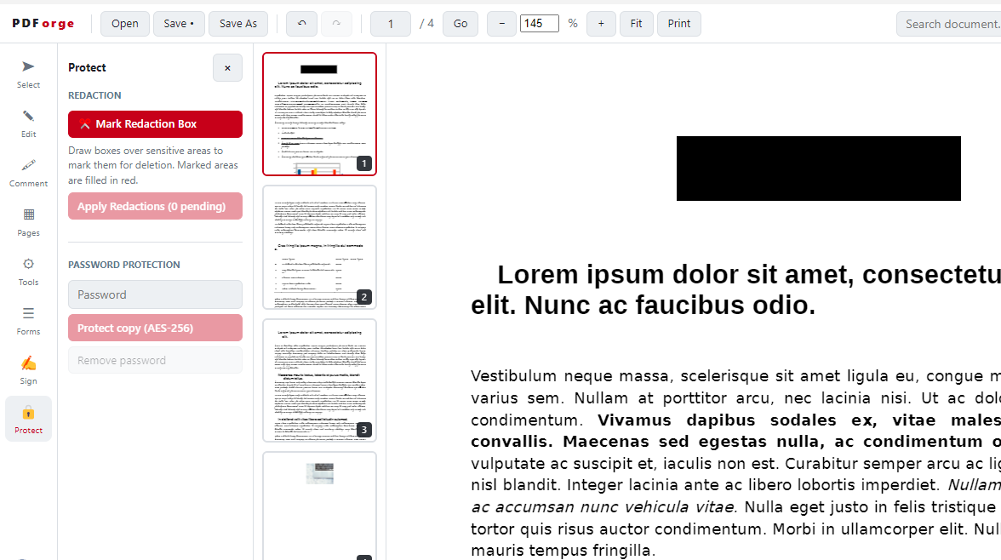Click the redo arrow button
This screenshot has width=1001, height=560.
pyautogui.click(x=335, y=24)
